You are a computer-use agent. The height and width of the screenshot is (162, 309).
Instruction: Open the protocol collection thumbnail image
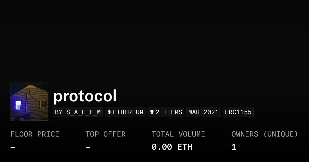coord(30,102)
